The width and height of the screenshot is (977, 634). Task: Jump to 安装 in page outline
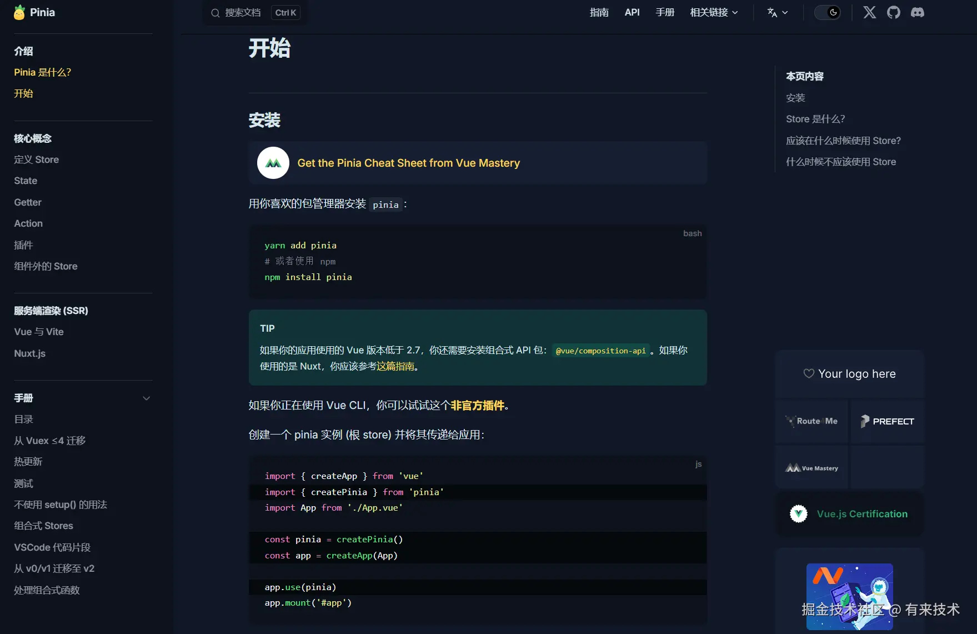tap(795, 98)
